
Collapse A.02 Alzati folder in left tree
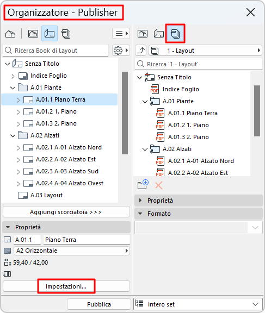tap(13, 136)
